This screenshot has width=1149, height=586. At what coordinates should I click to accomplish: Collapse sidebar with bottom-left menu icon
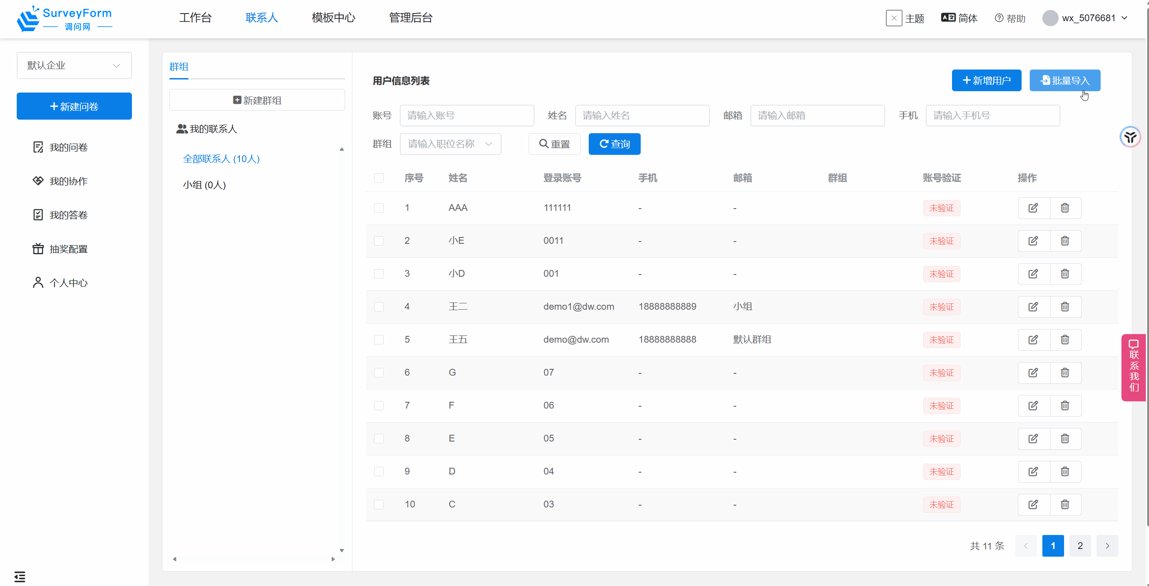point(20,577)
